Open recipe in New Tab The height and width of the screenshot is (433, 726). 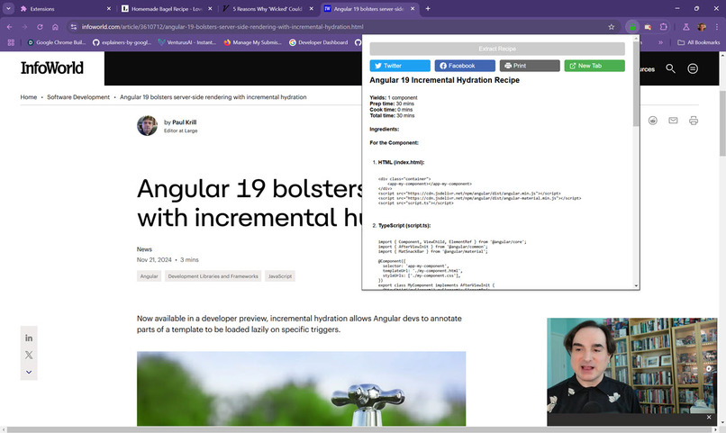click(594, 66)
